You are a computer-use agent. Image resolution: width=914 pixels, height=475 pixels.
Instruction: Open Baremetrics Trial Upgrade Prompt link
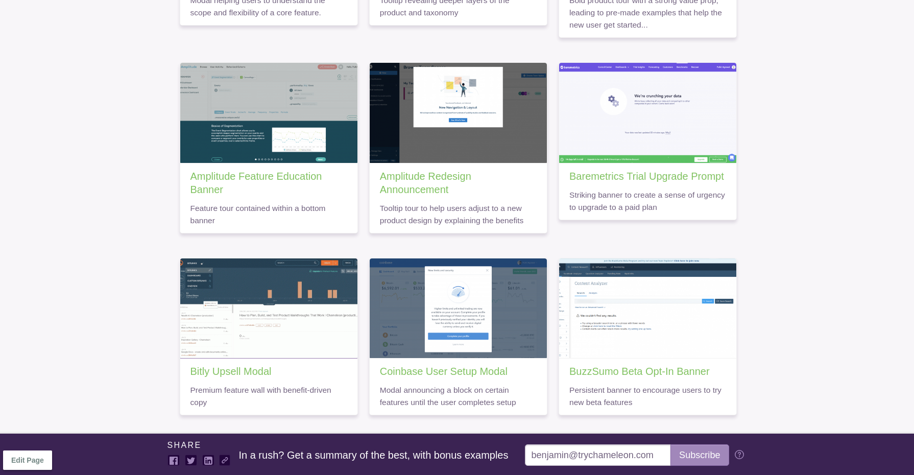(x=646, y=176)
